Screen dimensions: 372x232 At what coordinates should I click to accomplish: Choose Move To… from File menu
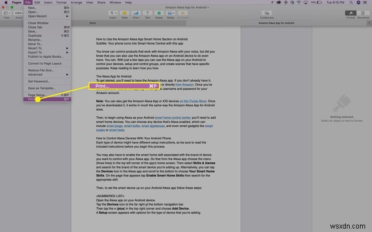pyautogui.click(x=47, y=44)
